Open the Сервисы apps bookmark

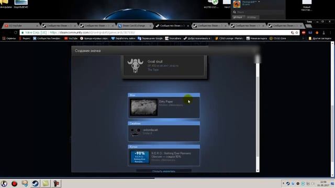tap(9, 38)
